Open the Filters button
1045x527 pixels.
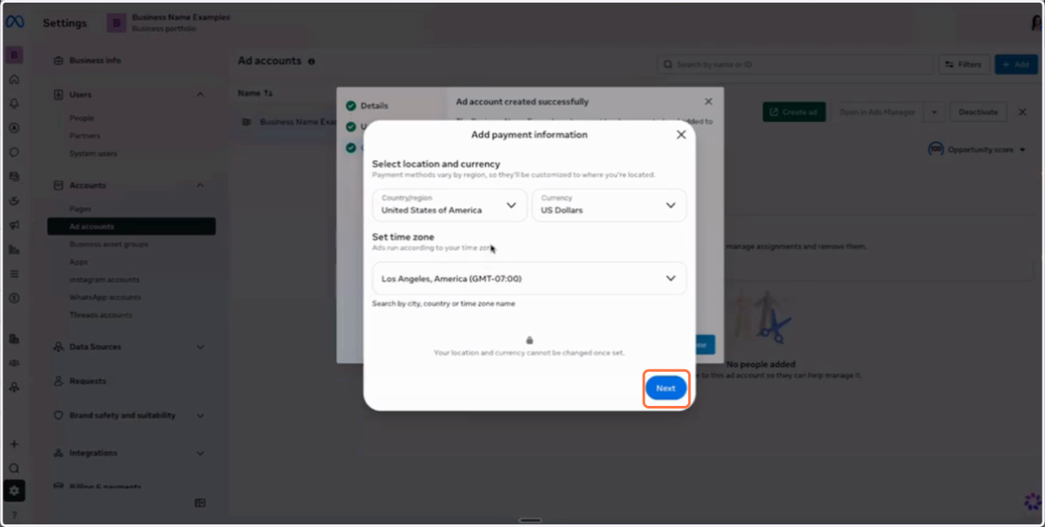coord(963,64)
